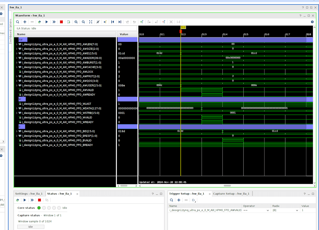Search probes in Trigger Setup panel
The image size is (319, 230).
coord(172,200)
